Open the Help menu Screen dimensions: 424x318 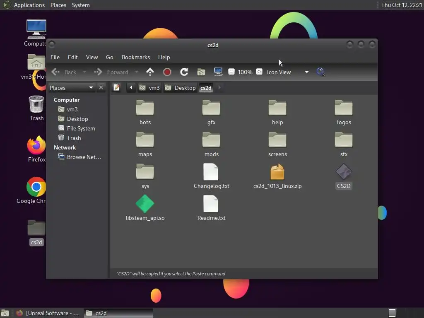point(164,57)
